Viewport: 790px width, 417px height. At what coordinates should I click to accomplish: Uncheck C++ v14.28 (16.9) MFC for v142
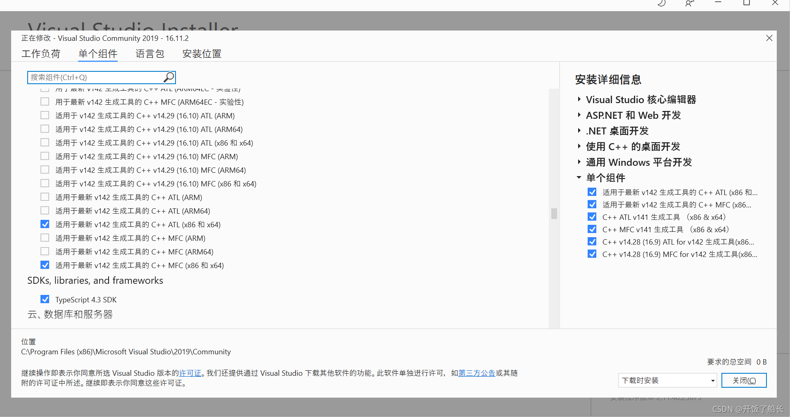[592, 254]
